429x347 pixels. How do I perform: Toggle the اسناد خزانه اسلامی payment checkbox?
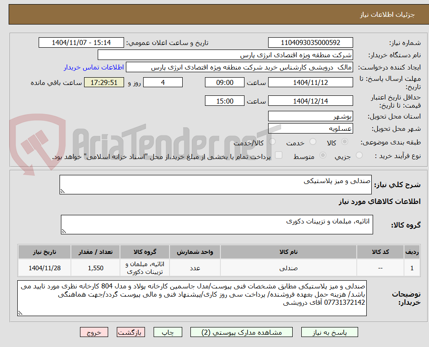[279, 155]
